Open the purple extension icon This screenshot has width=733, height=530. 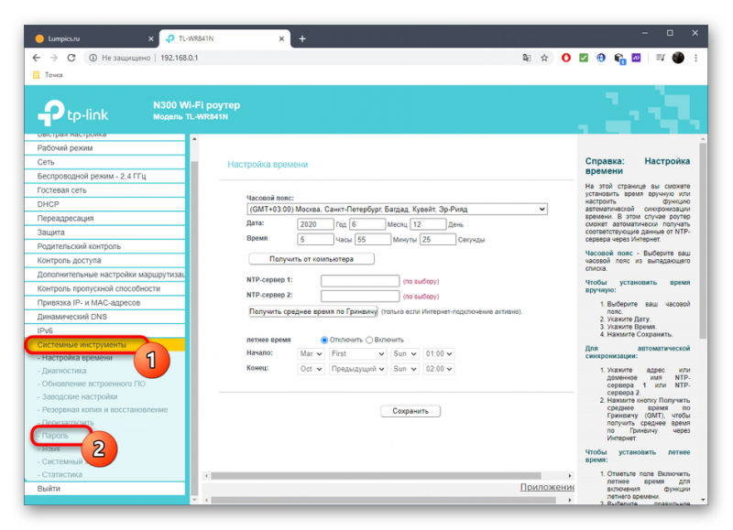tap(636, 58)
